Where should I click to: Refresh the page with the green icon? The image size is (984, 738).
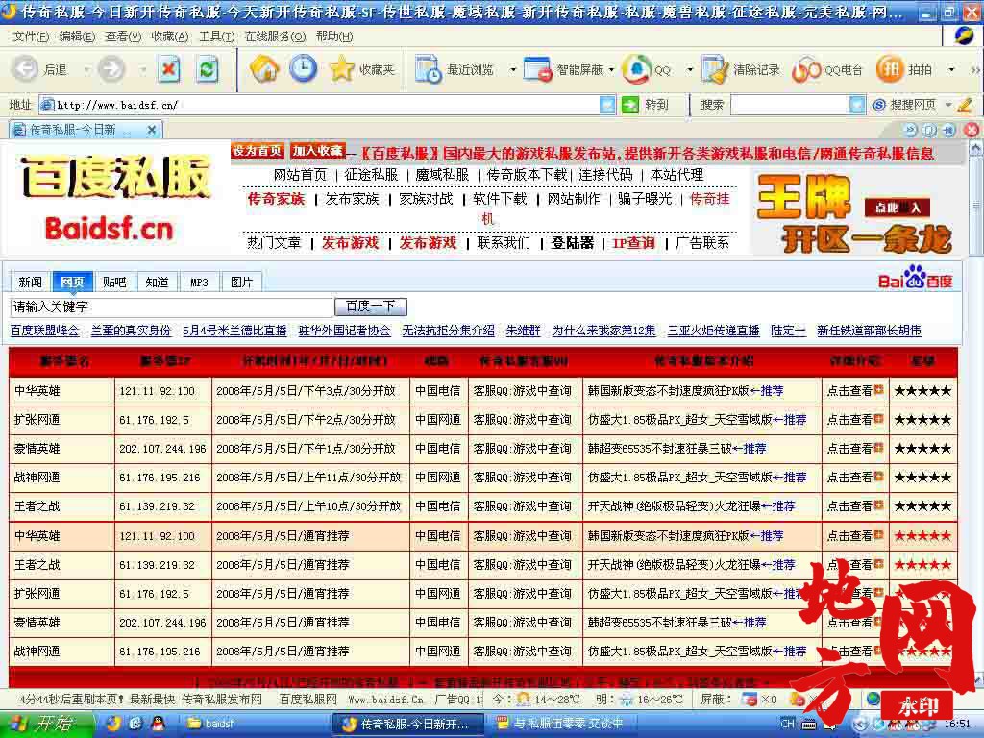(x=208, y=68)
